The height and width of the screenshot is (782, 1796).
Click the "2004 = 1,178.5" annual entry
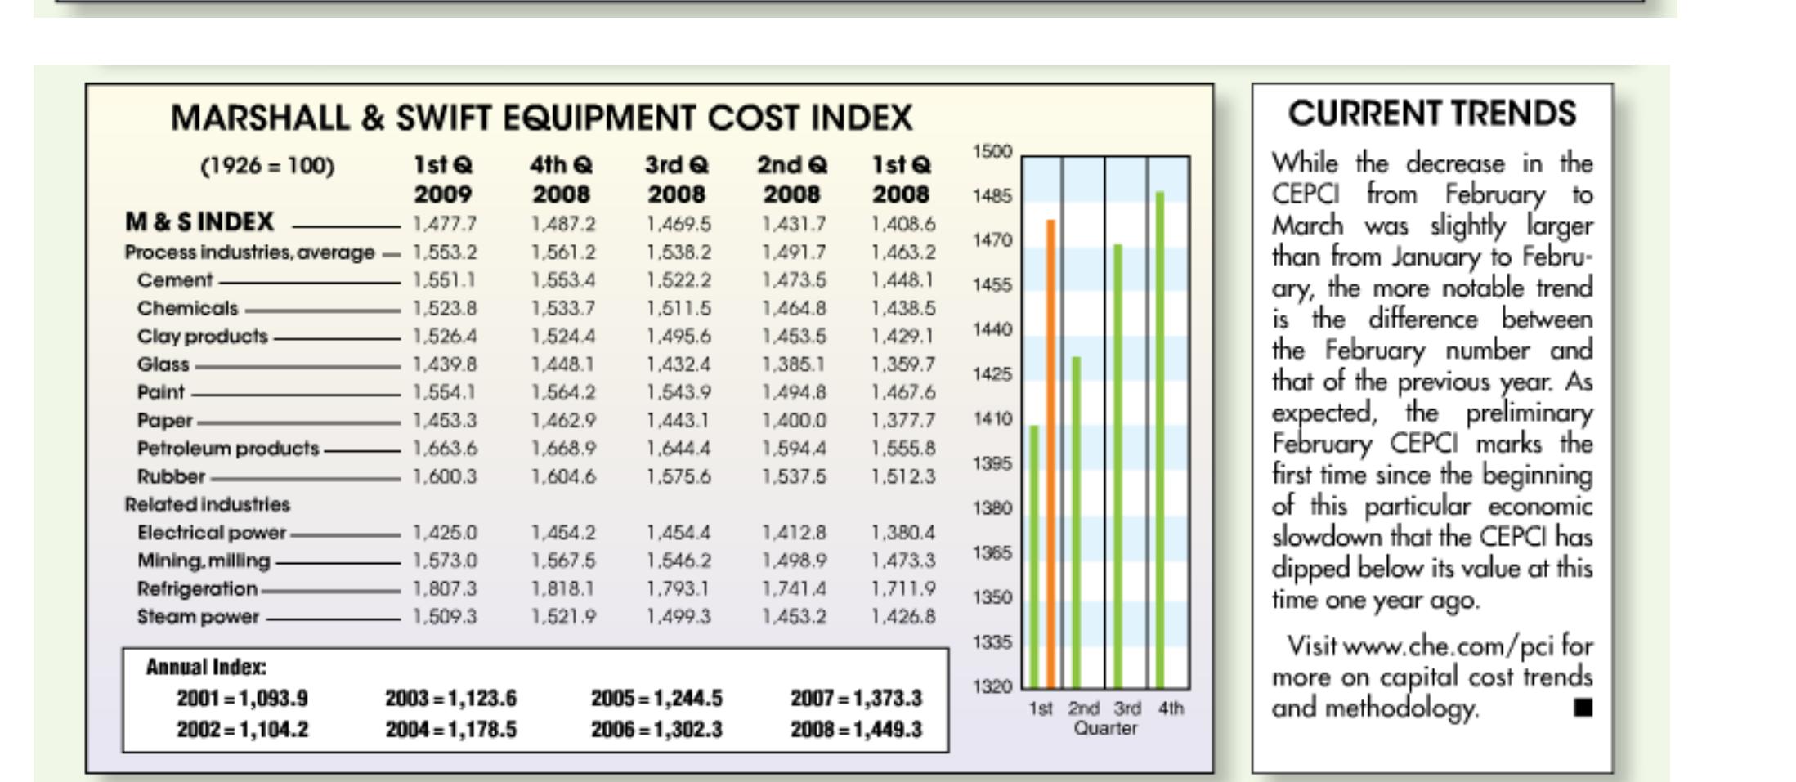(451, 729)
